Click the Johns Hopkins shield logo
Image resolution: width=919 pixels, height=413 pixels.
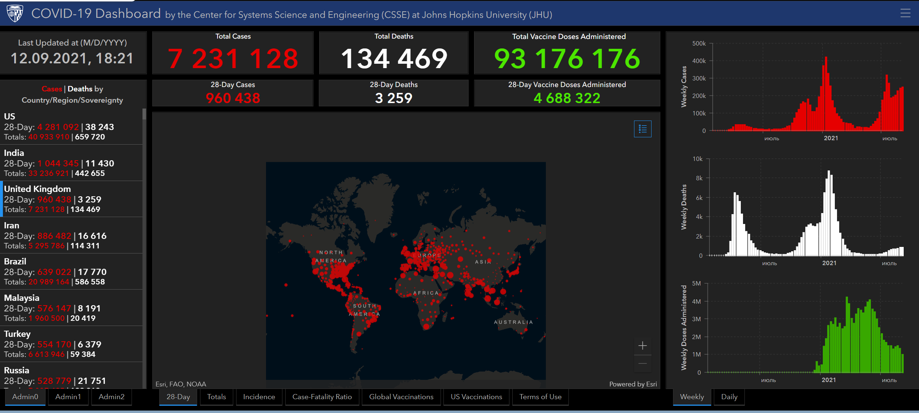(x=15, y=13)
